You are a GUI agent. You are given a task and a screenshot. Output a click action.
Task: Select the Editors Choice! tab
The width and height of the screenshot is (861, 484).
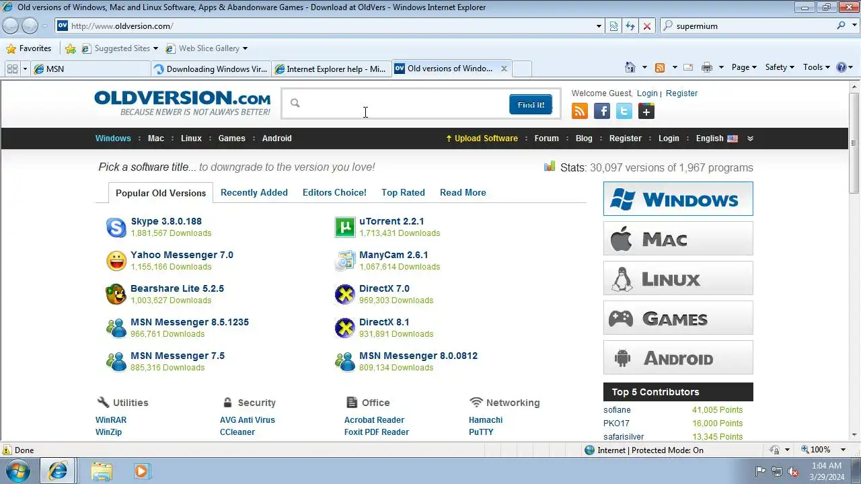click(x=334, y=192)
